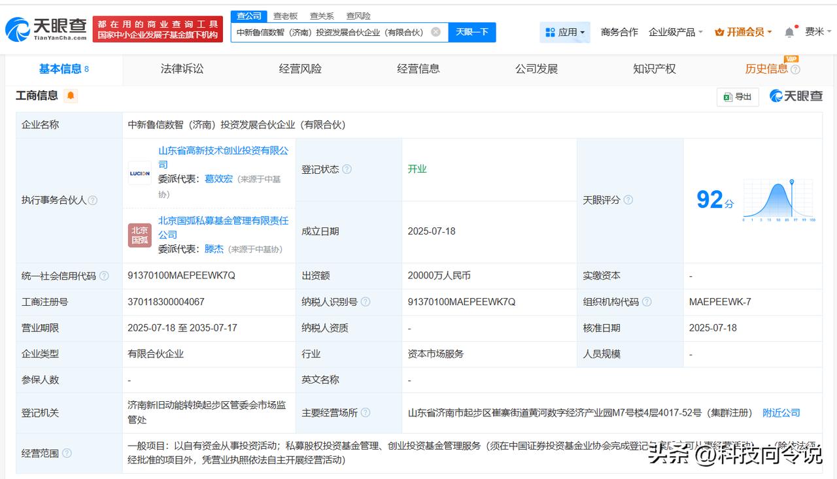Screen dimensions: 837x479
Task: Select the 20000万人民币 capital value
Action: click(439, 276)
